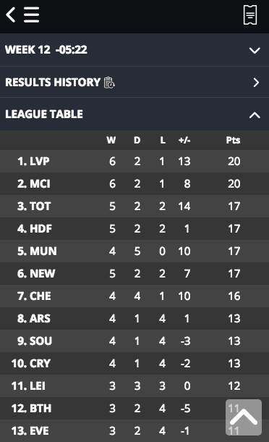
Task: Go back using the left arrow icon
Action: [x=10, y=14]
